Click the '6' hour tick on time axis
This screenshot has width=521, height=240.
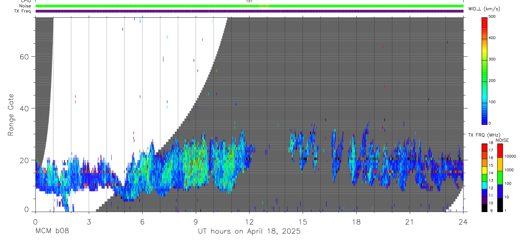(142, 222)
